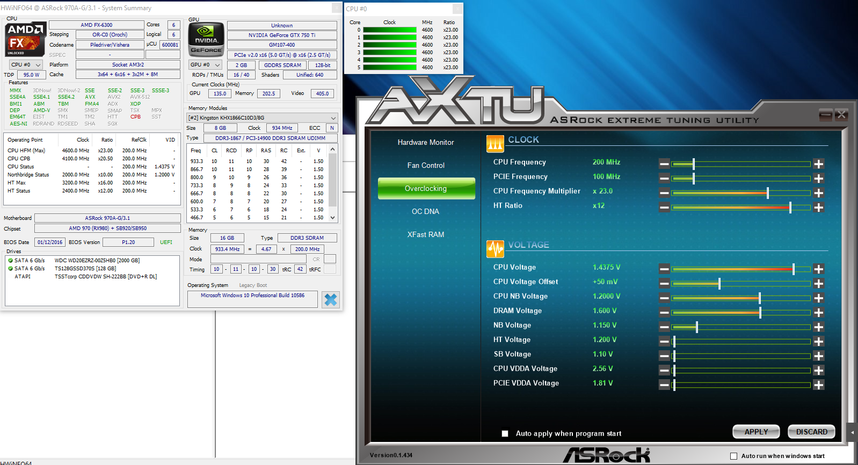Raise NB Voltage using the plus button
The width and height of the screenshot is (858, 465).
819,327
